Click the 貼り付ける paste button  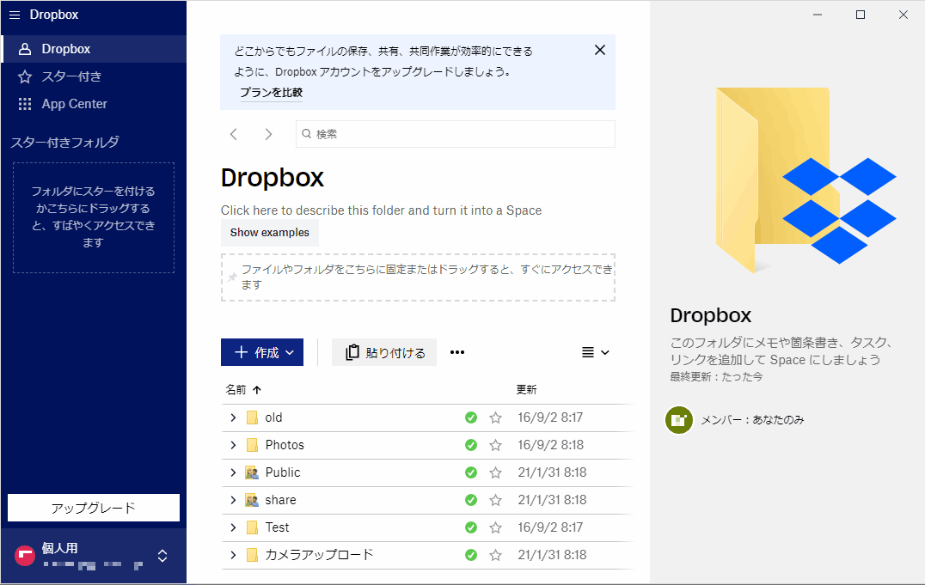(384, 352)
